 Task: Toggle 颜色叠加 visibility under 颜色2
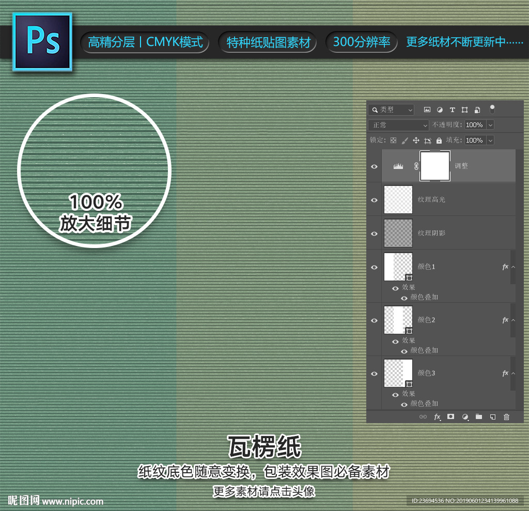404,351
